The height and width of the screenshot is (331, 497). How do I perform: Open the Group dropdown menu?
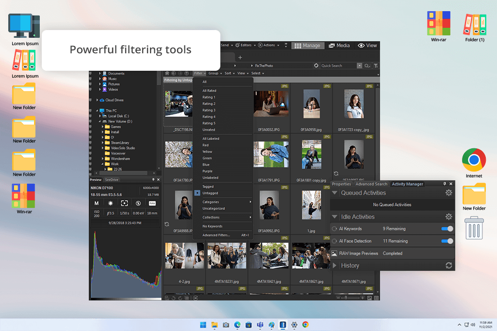215,73
